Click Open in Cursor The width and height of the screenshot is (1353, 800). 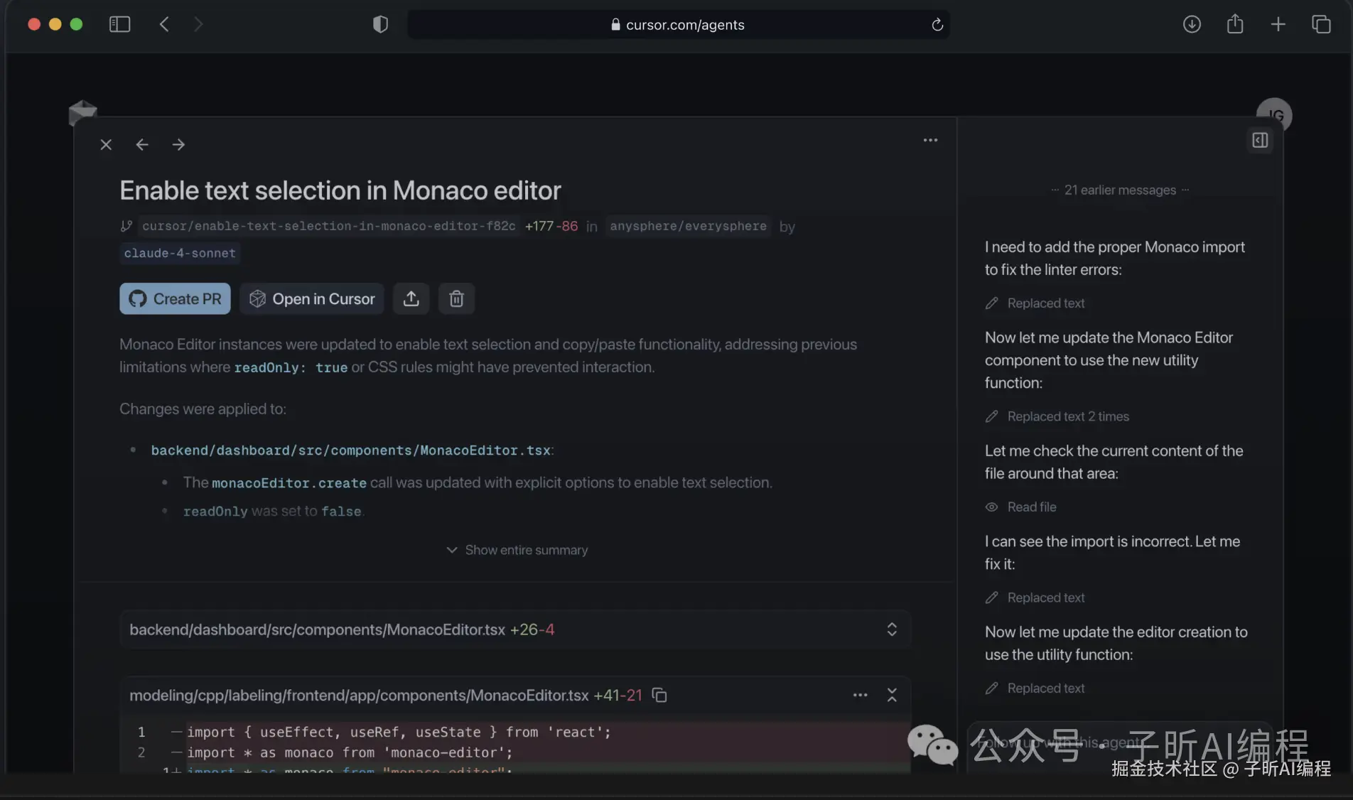pos(312,298)
